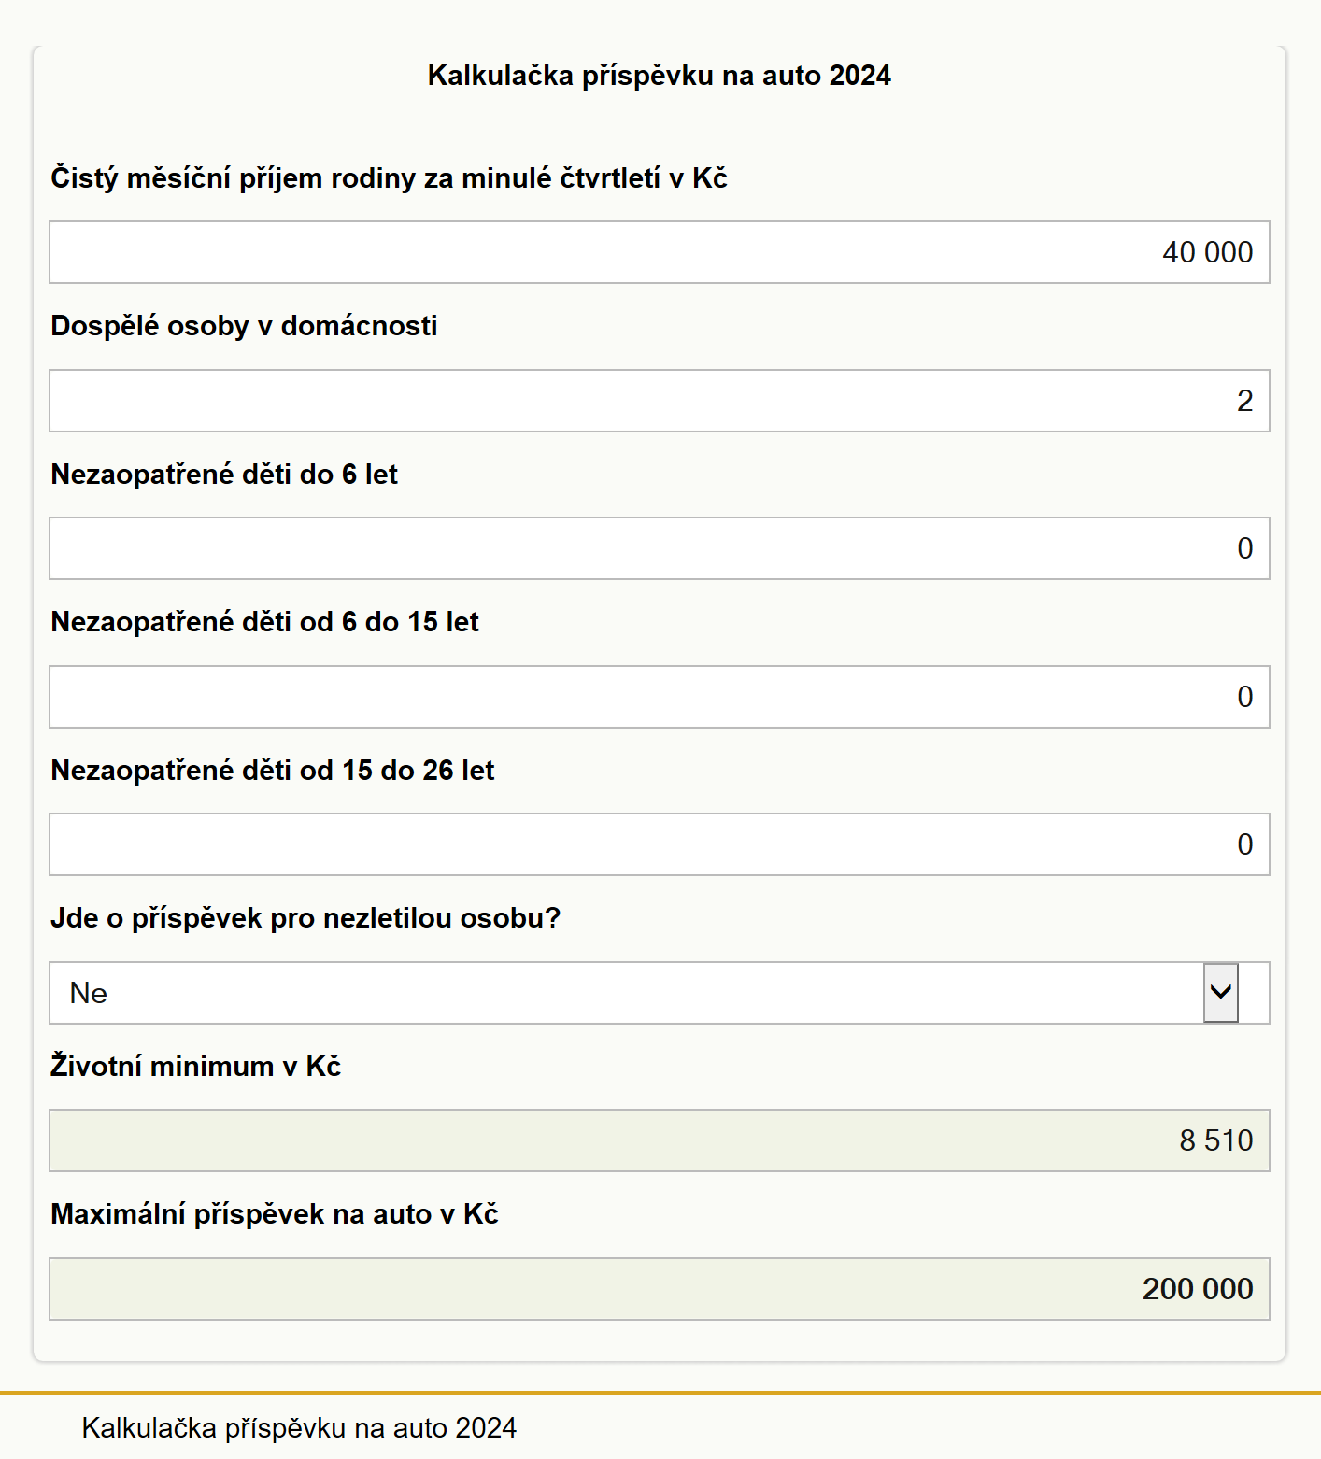
Task: Click the 'Jde o příspěvek pro nezletilou osobu?' label
Action: point(305,918)
